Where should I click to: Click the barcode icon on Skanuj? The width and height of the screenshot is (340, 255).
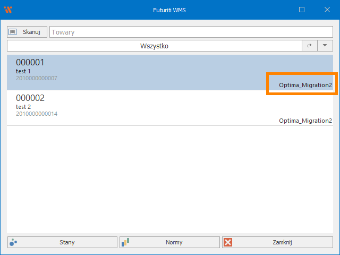(x=13, y=32)
